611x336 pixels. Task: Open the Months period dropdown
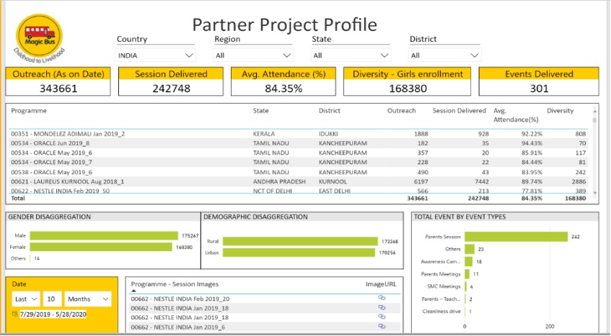point(88,299)
